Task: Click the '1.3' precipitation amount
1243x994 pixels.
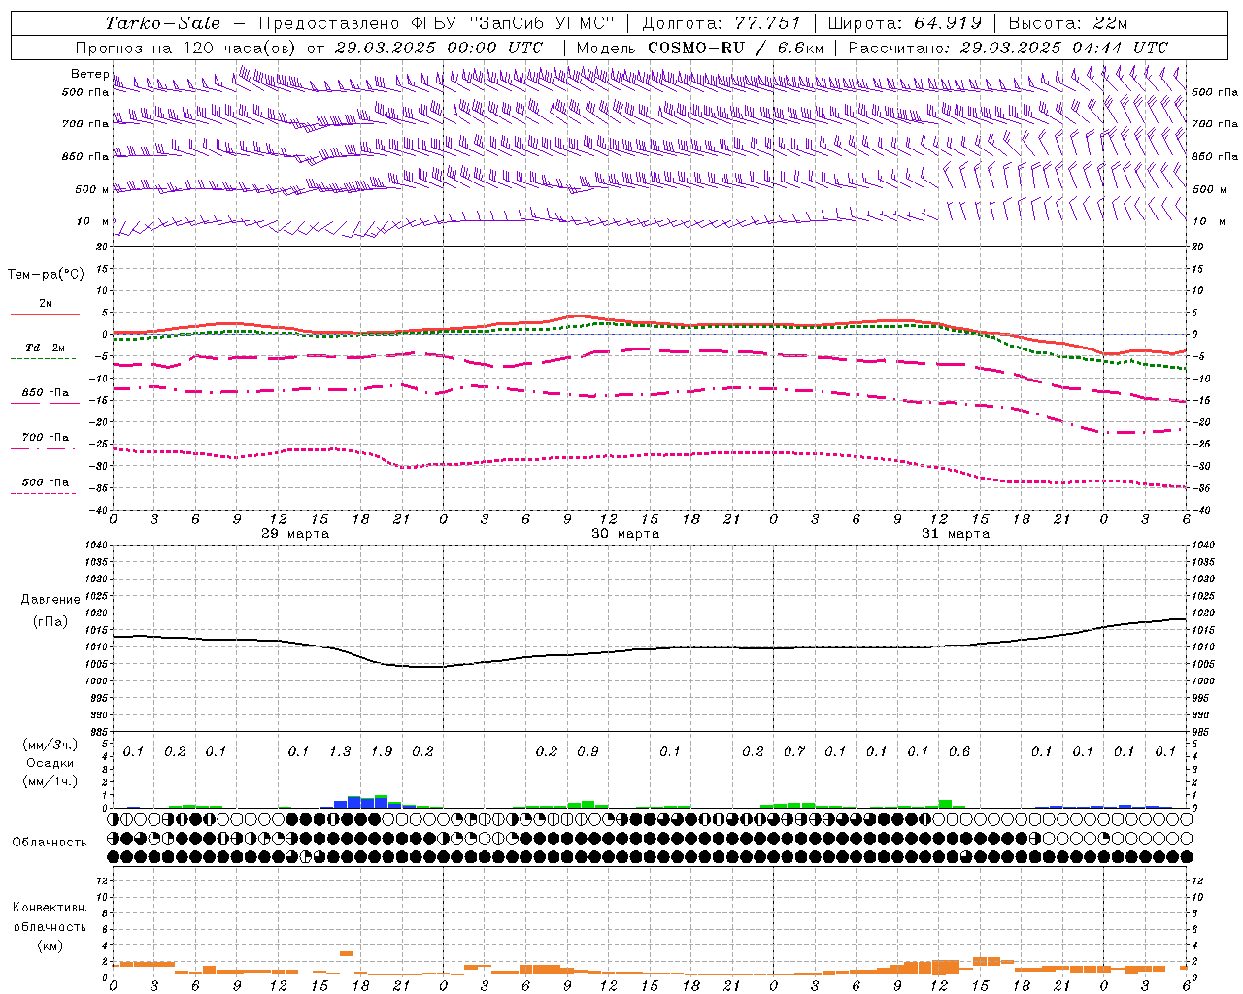Action: [x=340, y=752]
